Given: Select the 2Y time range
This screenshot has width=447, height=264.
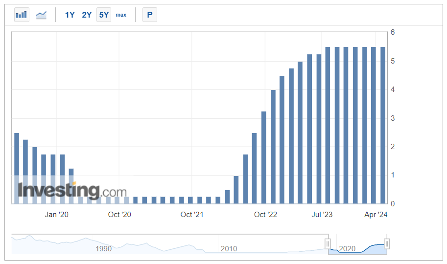Looking at the screenshot, I should click(87, 15).
